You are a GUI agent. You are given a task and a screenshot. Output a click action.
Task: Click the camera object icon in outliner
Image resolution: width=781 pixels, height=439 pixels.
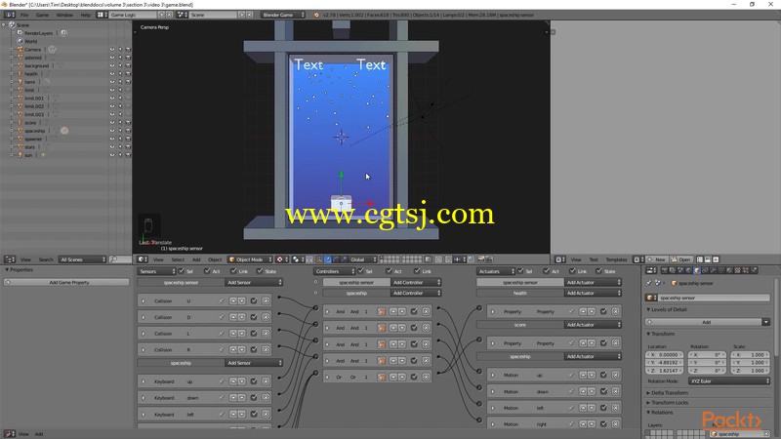[21, 50]
